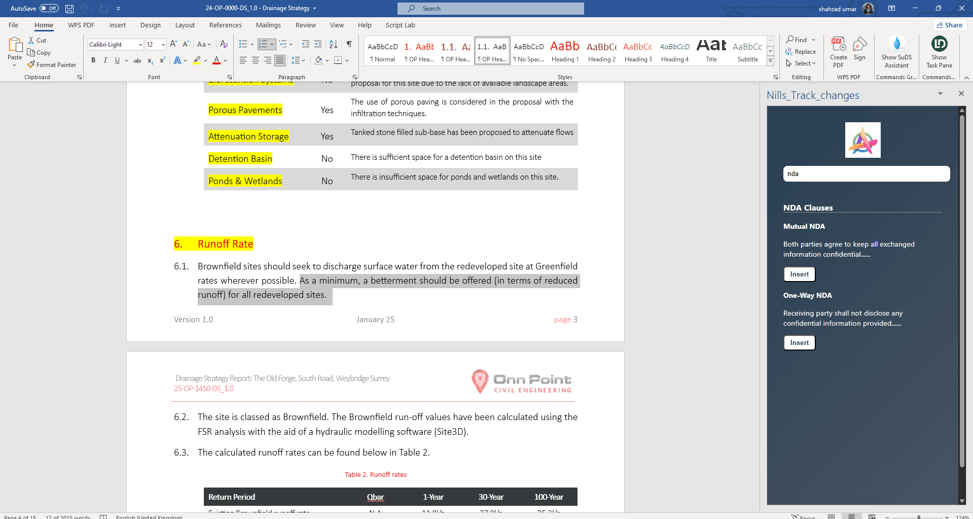Viewport: 973px width, 519px height.
Task: Click the Paste clipboard icon
Action: pos(15,45)
